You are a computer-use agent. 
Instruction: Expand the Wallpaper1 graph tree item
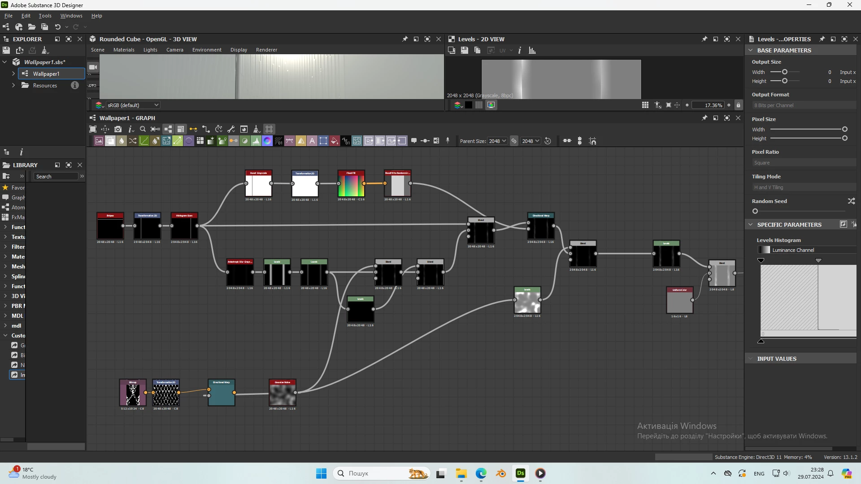pos(13,73)
